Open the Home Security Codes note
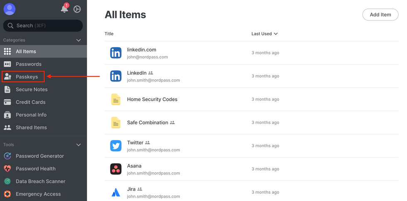 152,99
